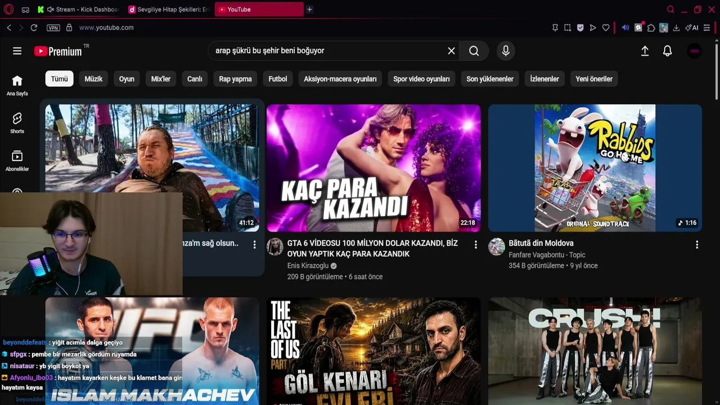Select the Aksiyon-macera oyunları chip
This screenshot has width=720, height=405.
[x=340, y=79]
